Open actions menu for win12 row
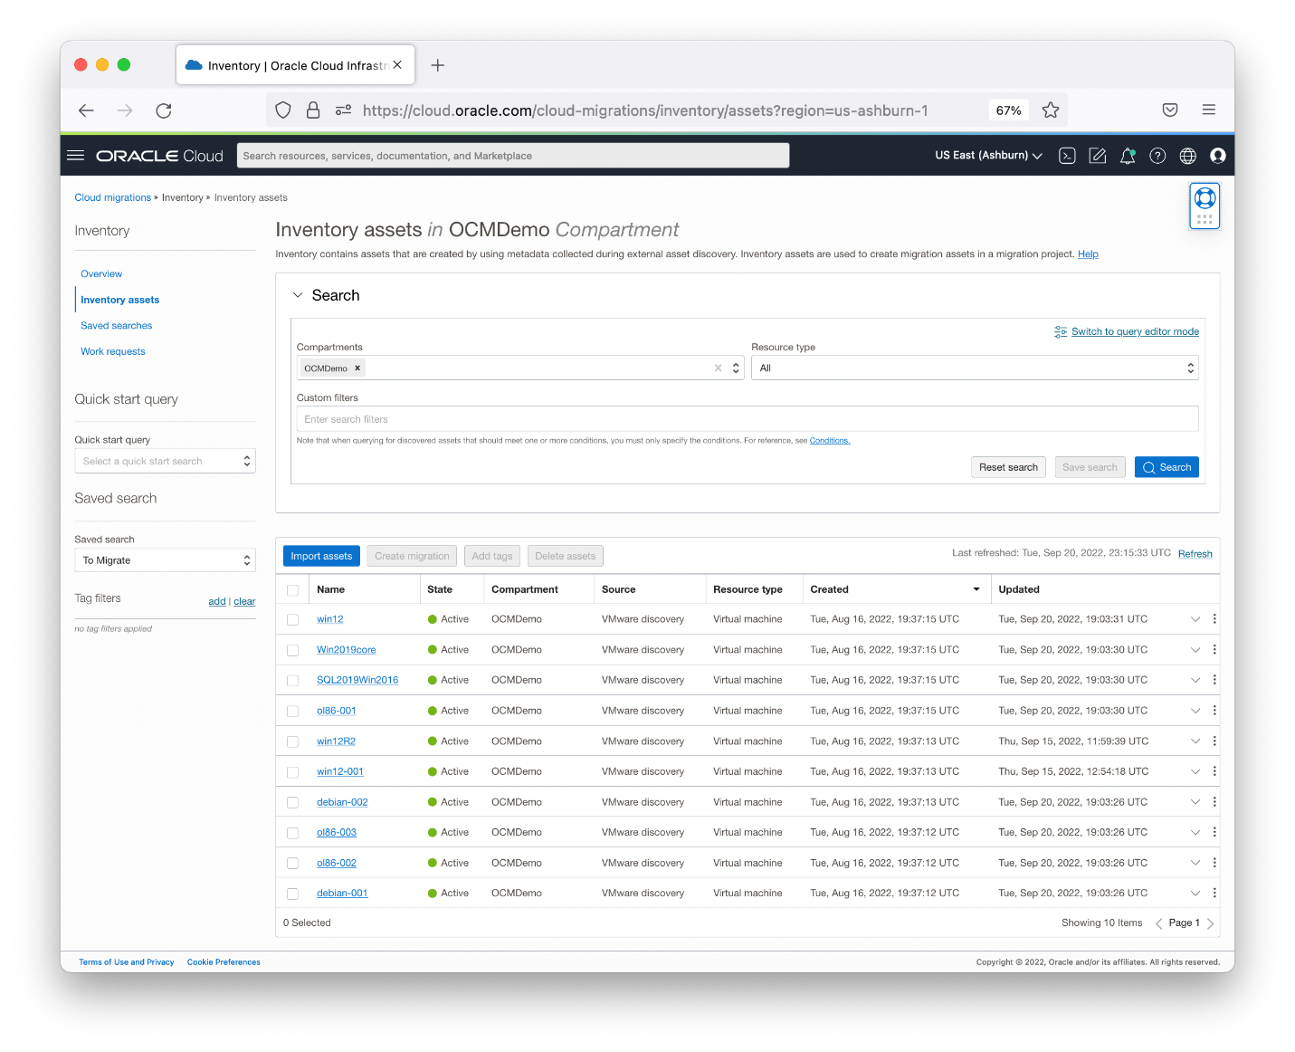The image size is (1295, 1052). pos(1214,619)
